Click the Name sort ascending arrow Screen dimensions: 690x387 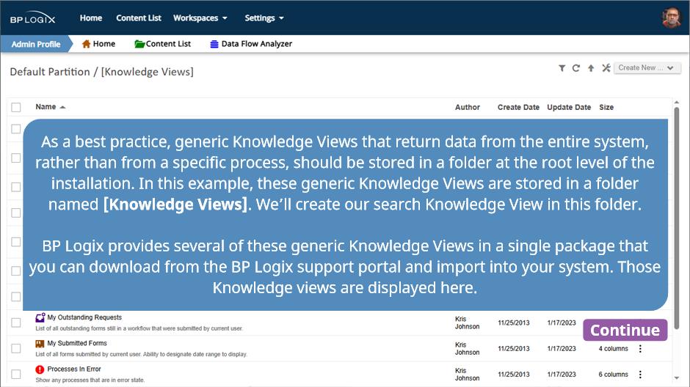click(62, 107)
